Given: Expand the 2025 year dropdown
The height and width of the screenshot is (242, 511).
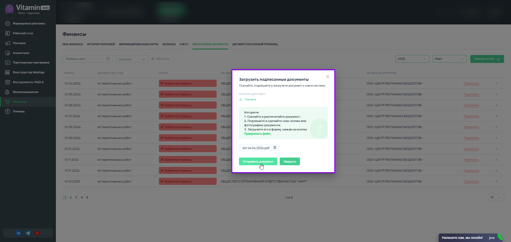Looking at the screenshot, I should pyautogui.click(x=412, y=59).
